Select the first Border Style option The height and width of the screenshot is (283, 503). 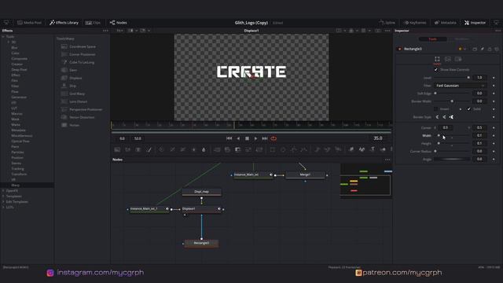(x=437, y=117)
